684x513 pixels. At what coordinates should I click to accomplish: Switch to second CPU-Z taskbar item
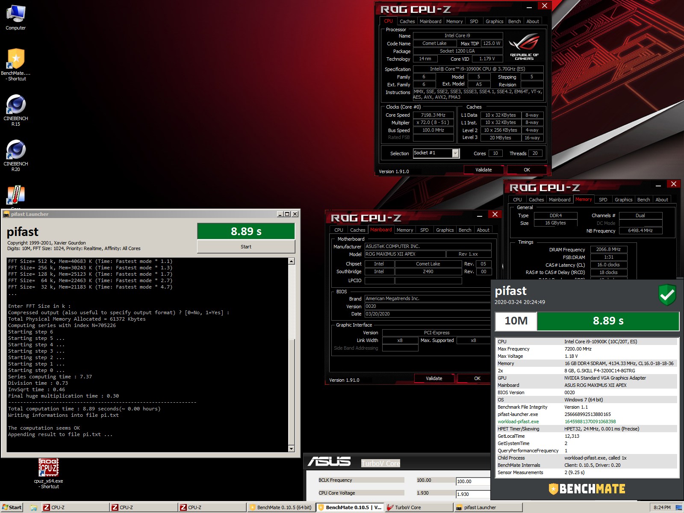click(x=143, y=507)
